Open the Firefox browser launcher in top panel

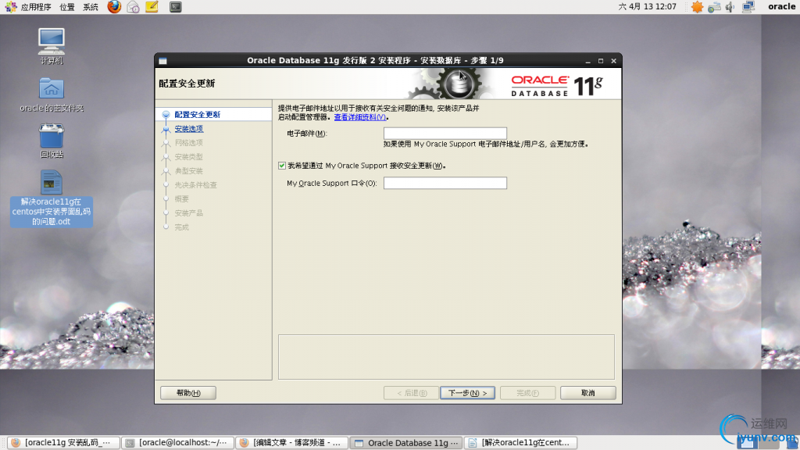point(114,6)
